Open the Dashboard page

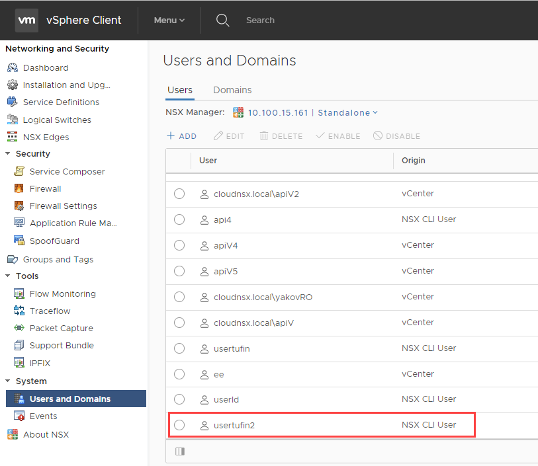tap(46, 68)
